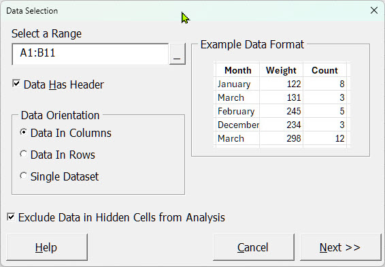
Task: Click the Data Orientation group label
Action: pos(60,115)
